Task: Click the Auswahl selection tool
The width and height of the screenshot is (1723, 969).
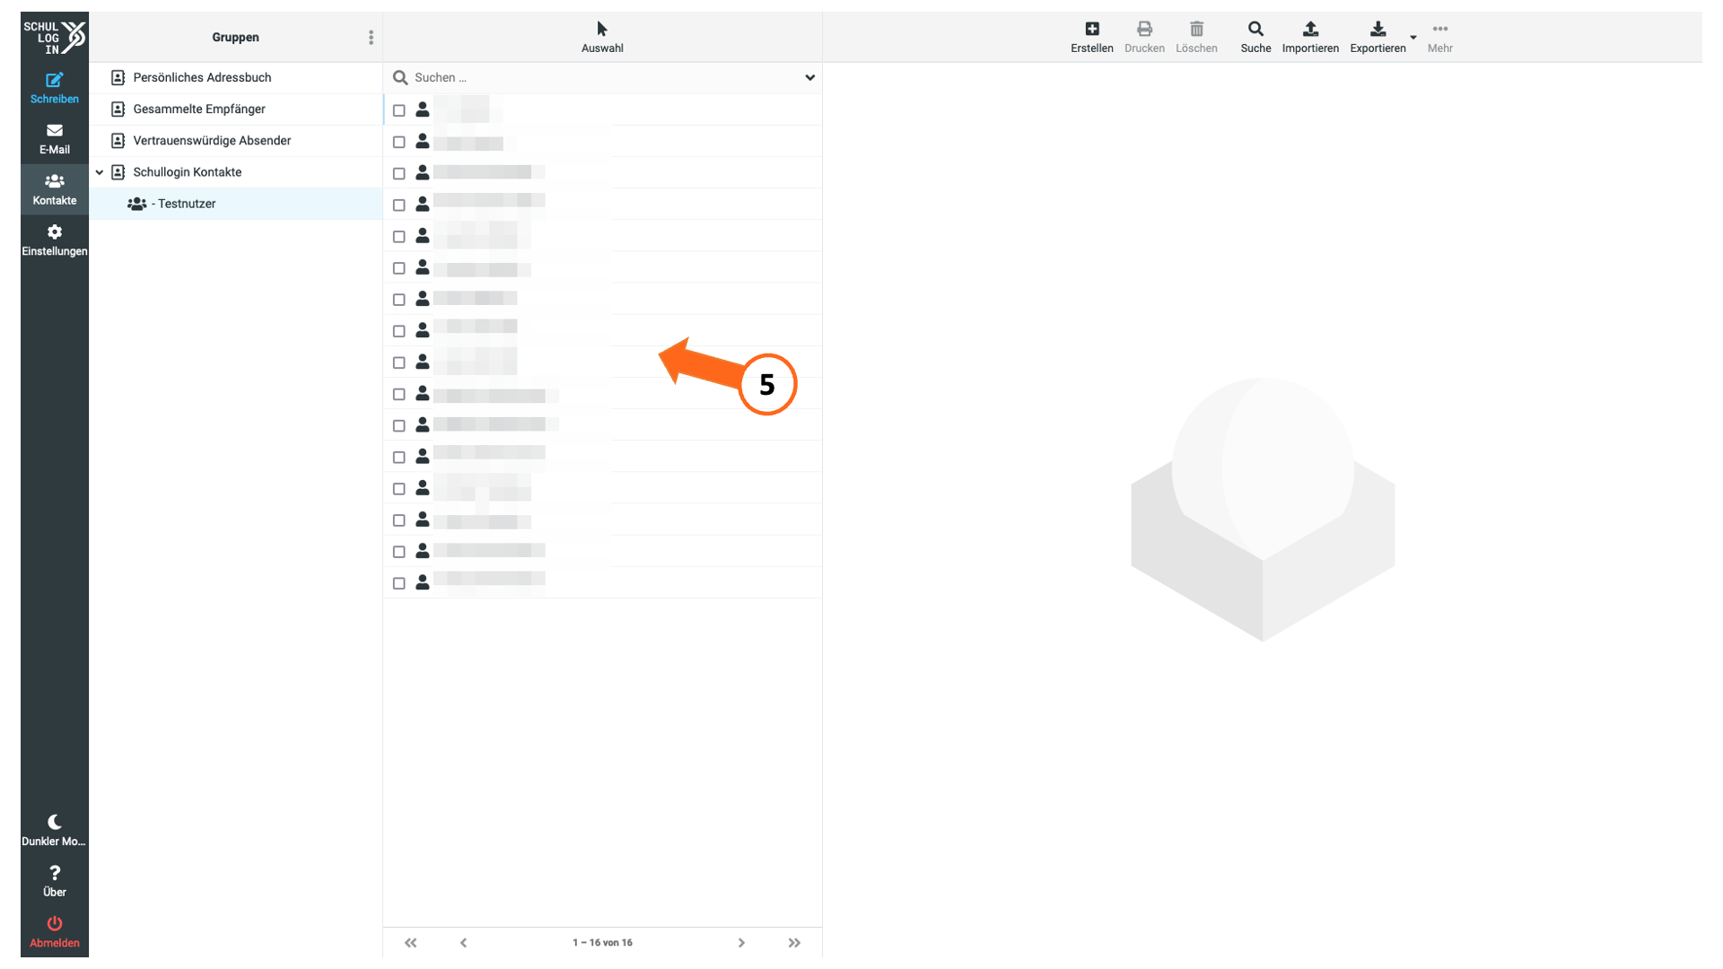Action: pyautogui.click(x=602, y=38)
